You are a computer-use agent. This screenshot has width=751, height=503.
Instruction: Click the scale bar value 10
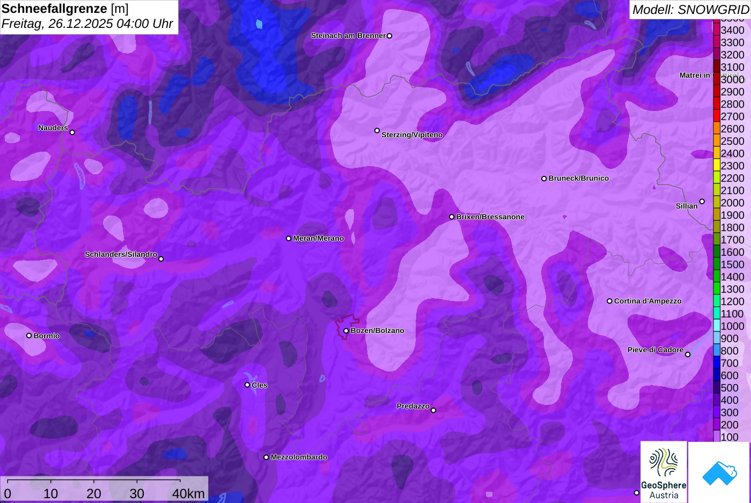[x=51, y=493]
